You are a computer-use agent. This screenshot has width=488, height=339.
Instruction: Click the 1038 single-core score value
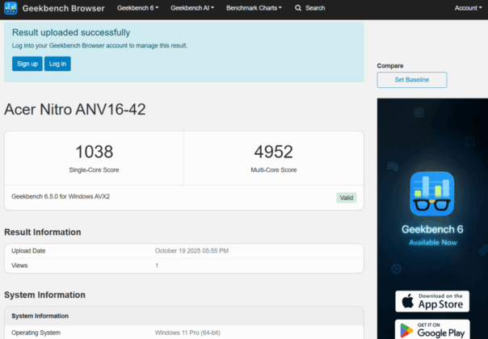click(x=95, y=152)
